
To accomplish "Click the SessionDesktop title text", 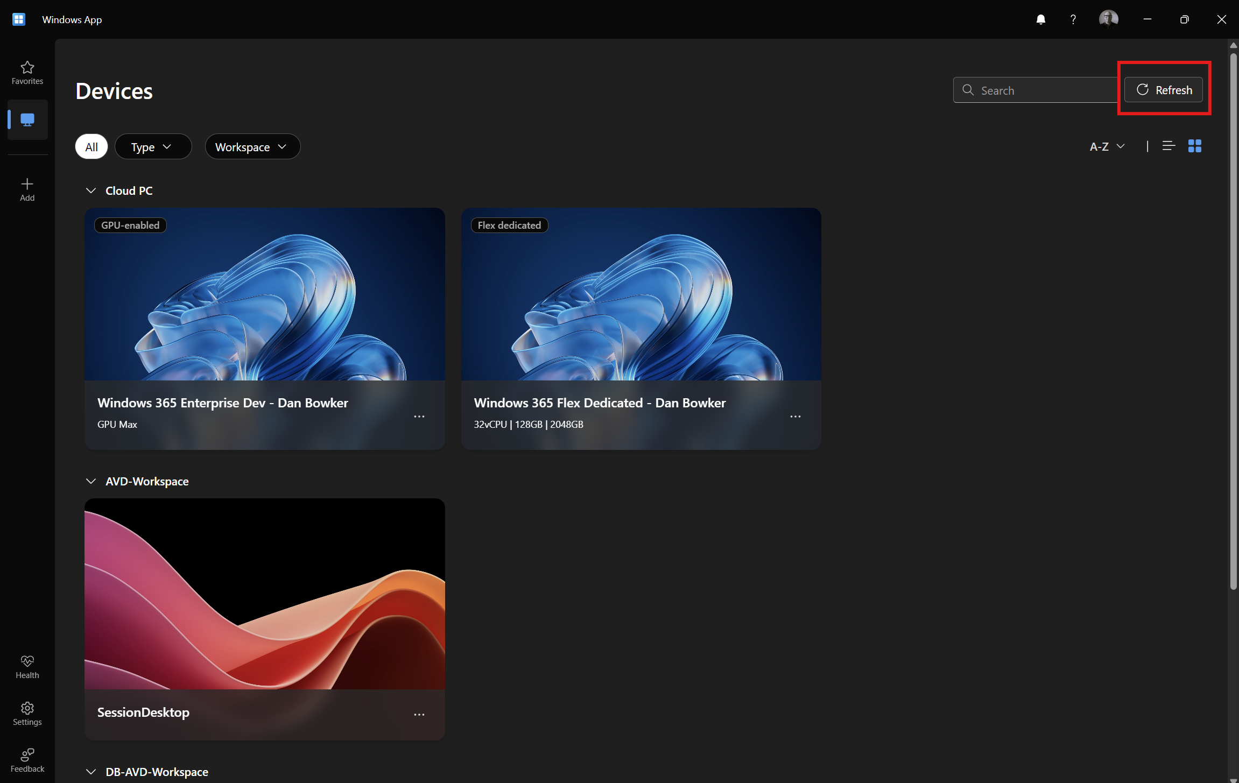I will point(143,712).
